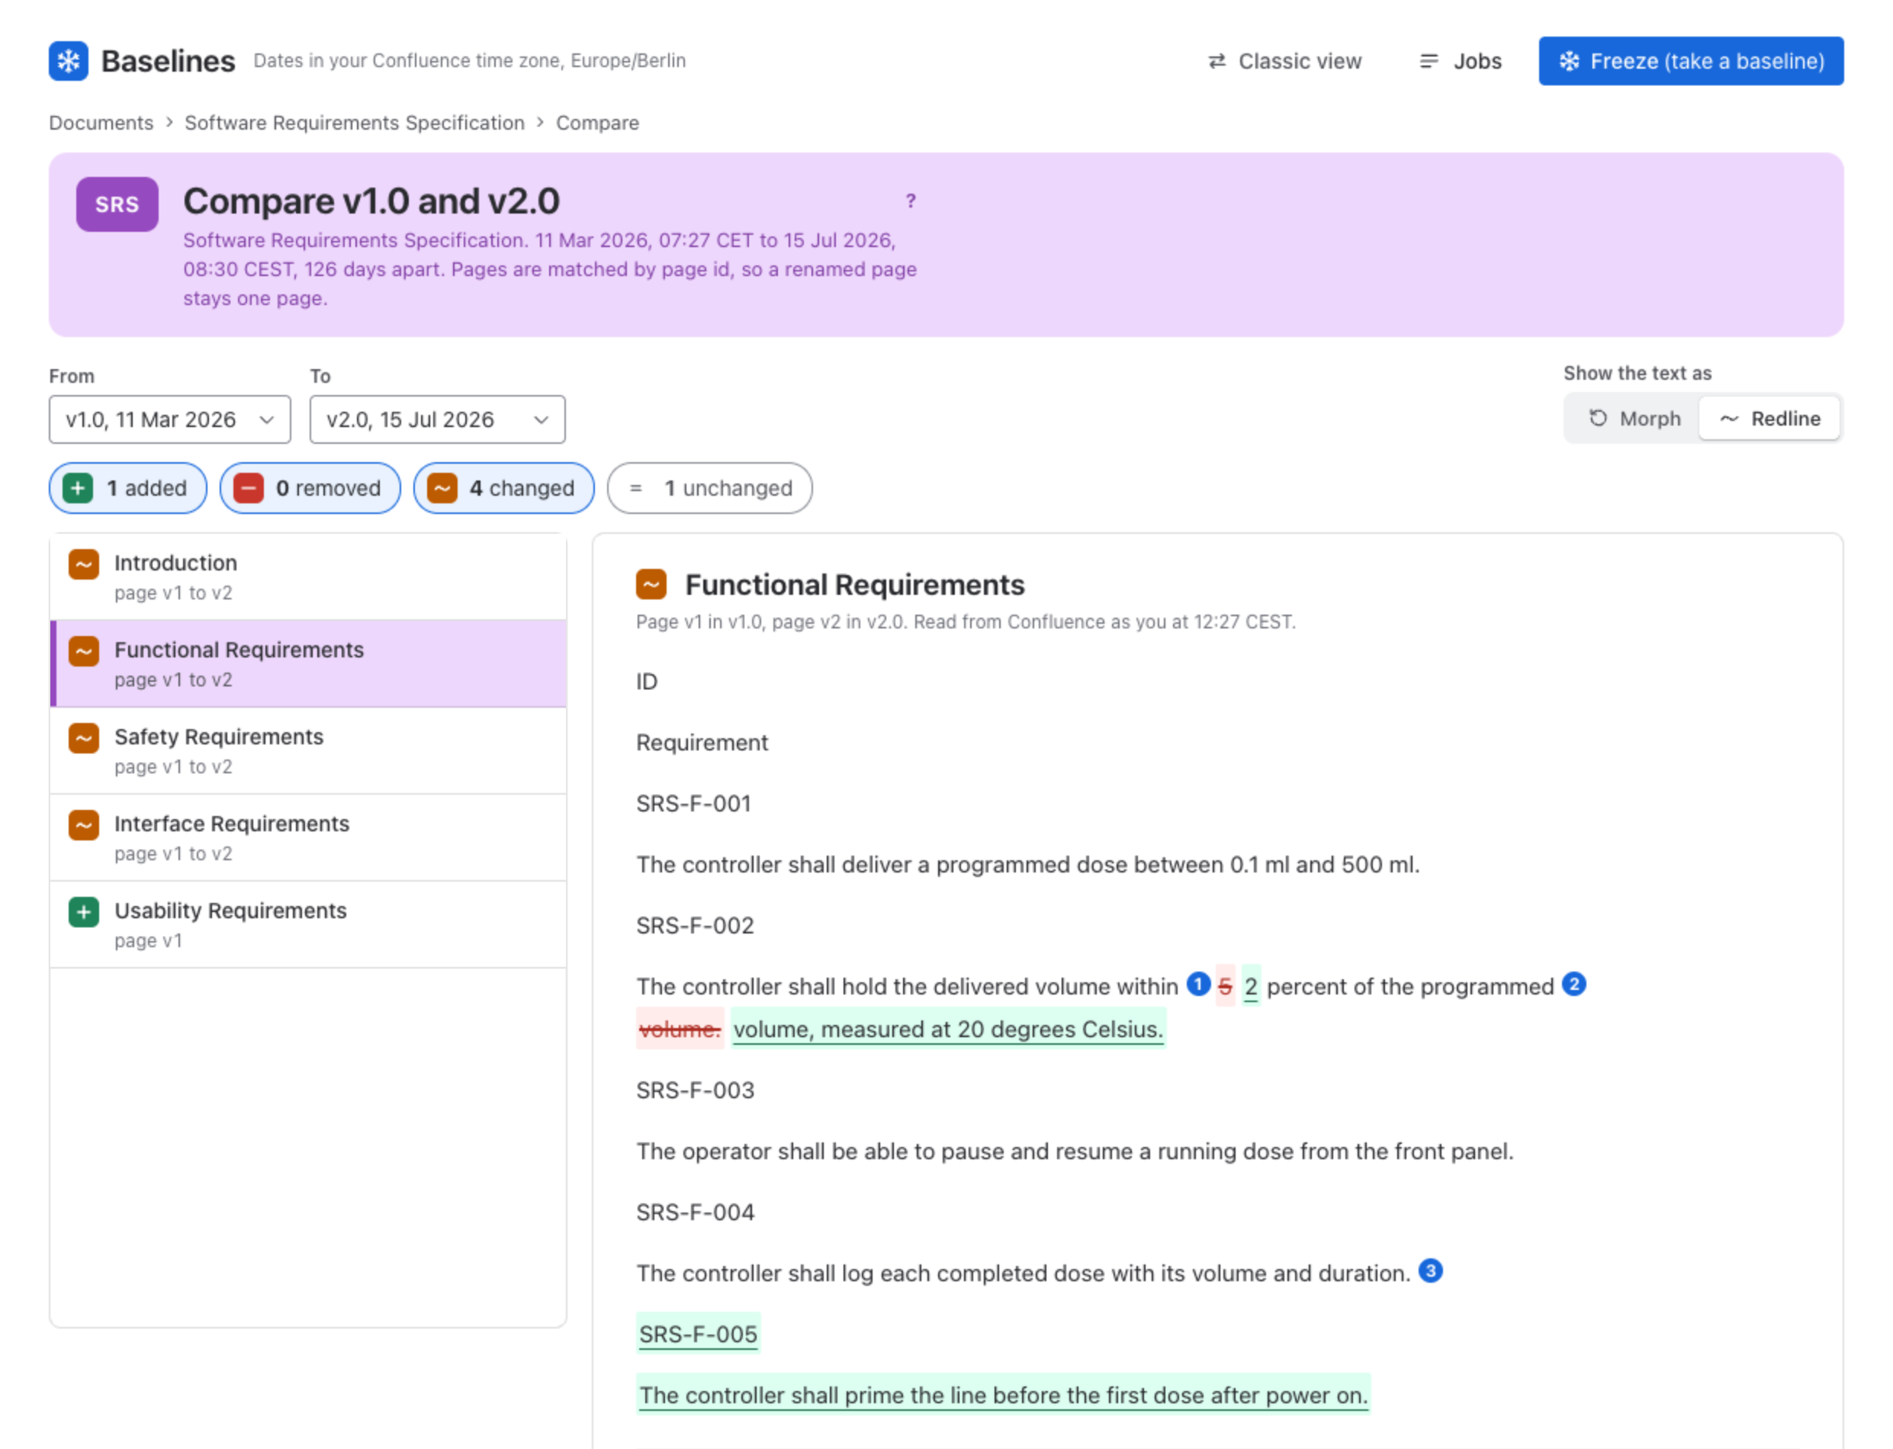Click the green added icon beside Usability Requirements
The image size is (1893, 1449).
point(84,913)
